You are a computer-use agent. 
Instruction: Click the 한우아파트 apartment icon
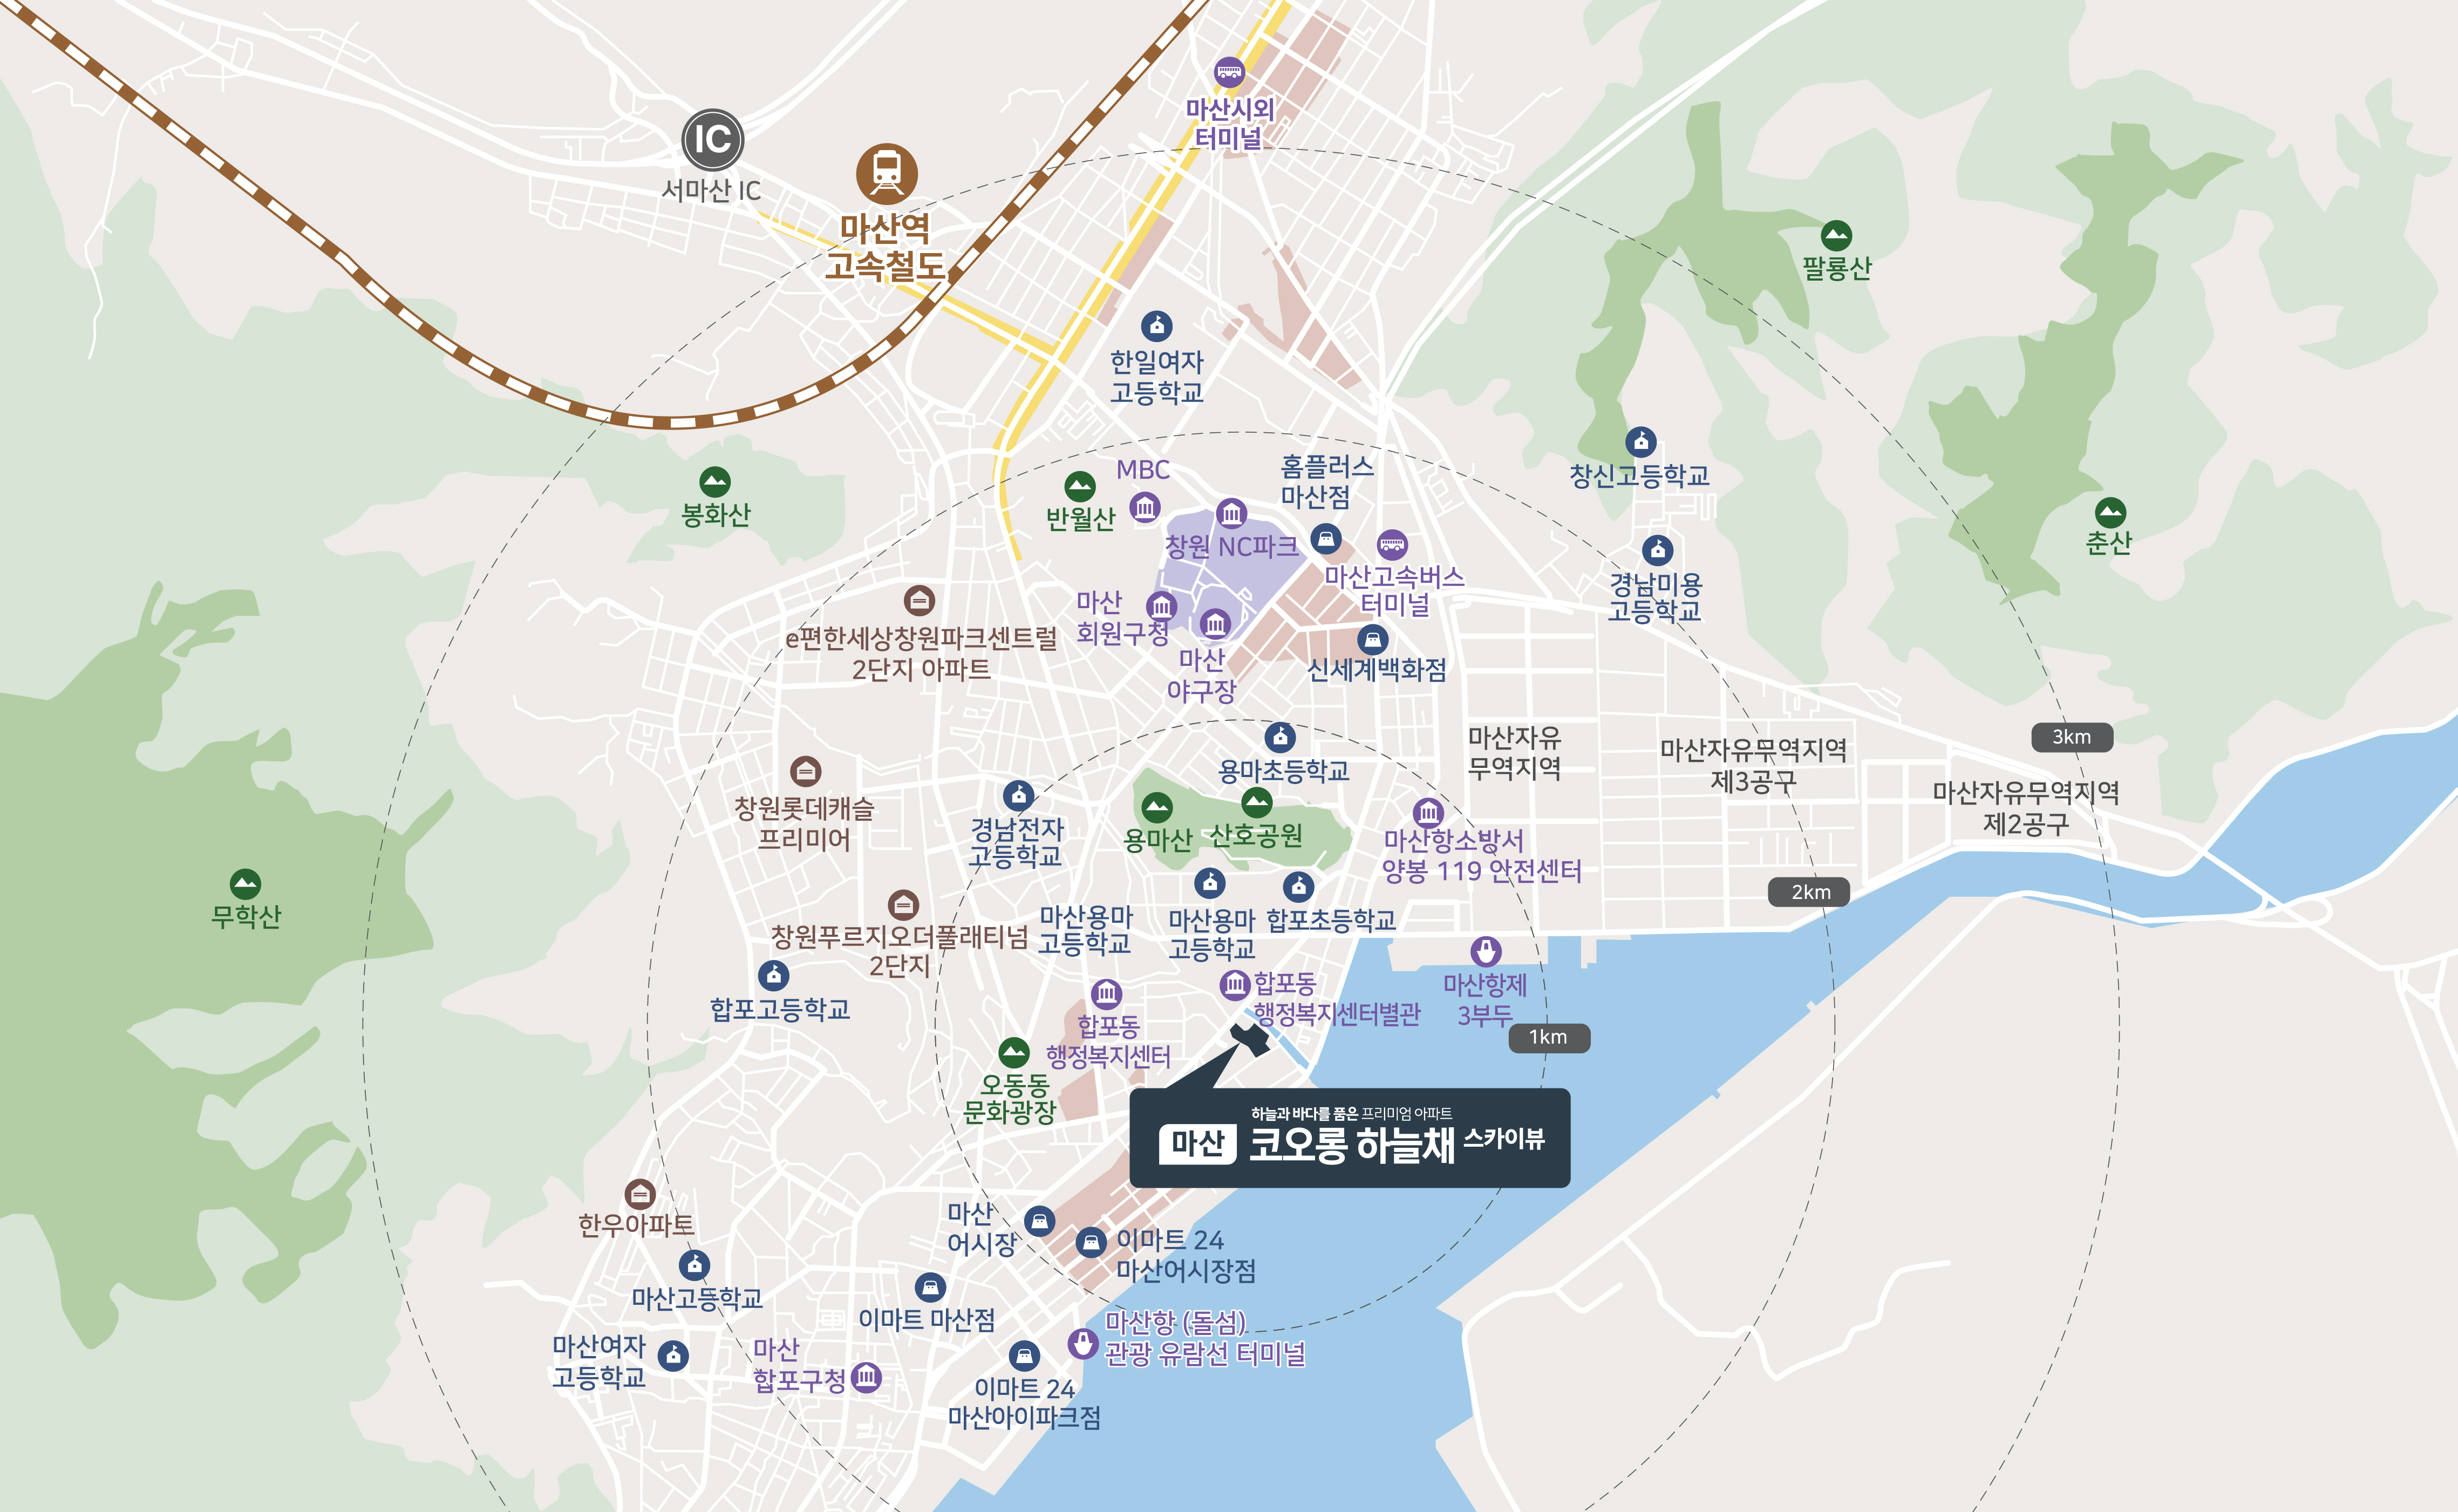pyautogui.click(x=640, y=1193)
